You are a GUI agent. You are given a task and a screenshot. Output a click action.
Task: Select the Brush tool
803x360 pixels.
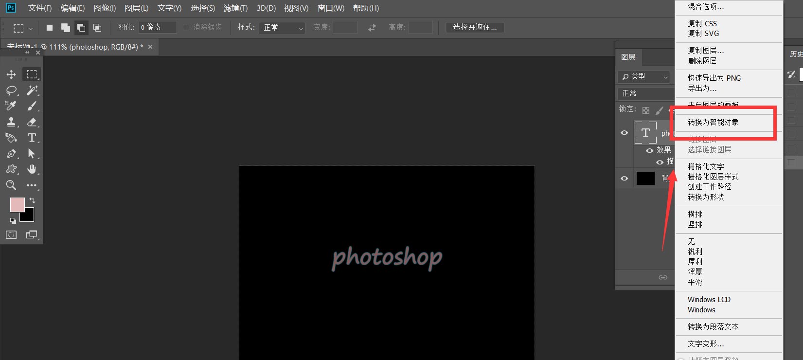click(x=32, y=106)
